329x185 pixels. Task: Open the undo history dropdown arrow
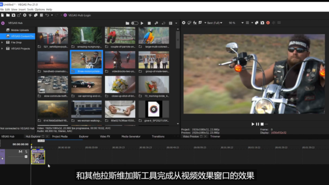[52, 15]
